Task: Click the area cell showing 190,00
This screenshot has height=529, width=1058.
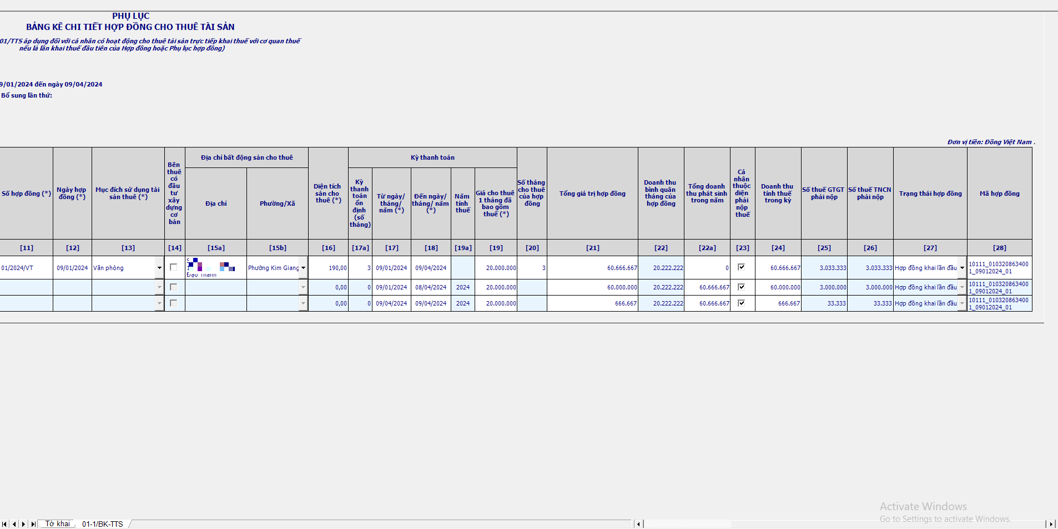Action: 328,268
